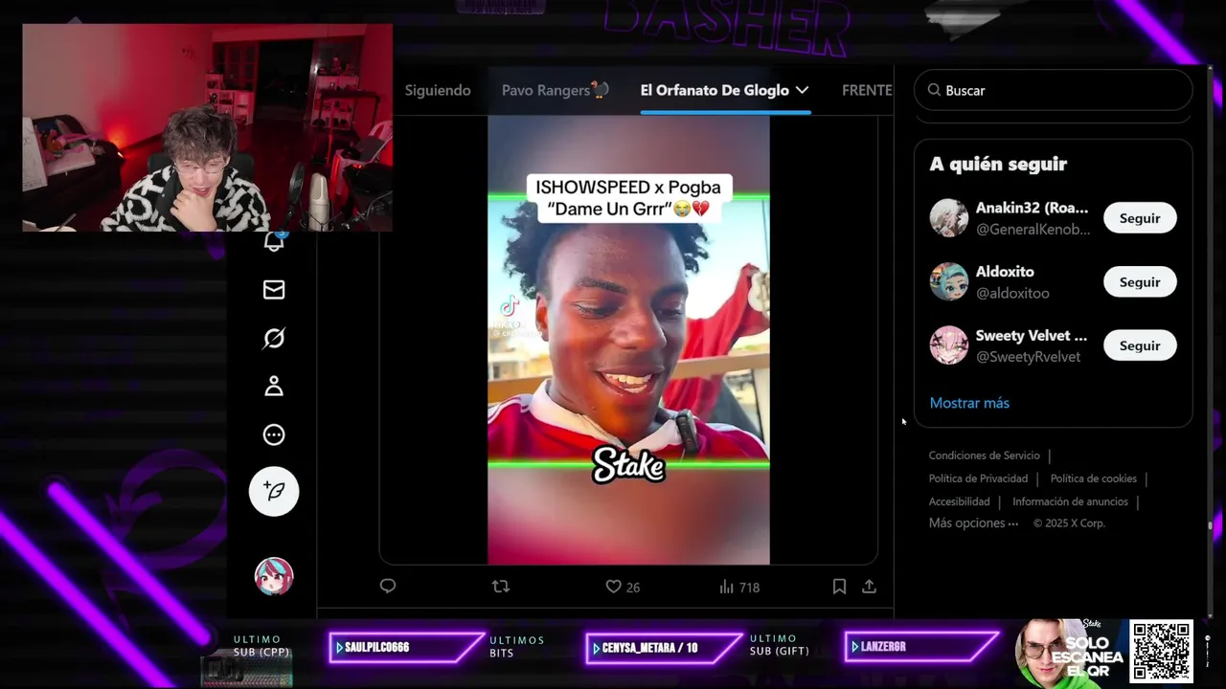
Task: View post analytics showing 718 views
Action: 738,587
